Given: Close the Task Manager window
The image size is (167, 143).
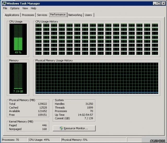Looking at the screenshot, I should click(x=163, y=3).
